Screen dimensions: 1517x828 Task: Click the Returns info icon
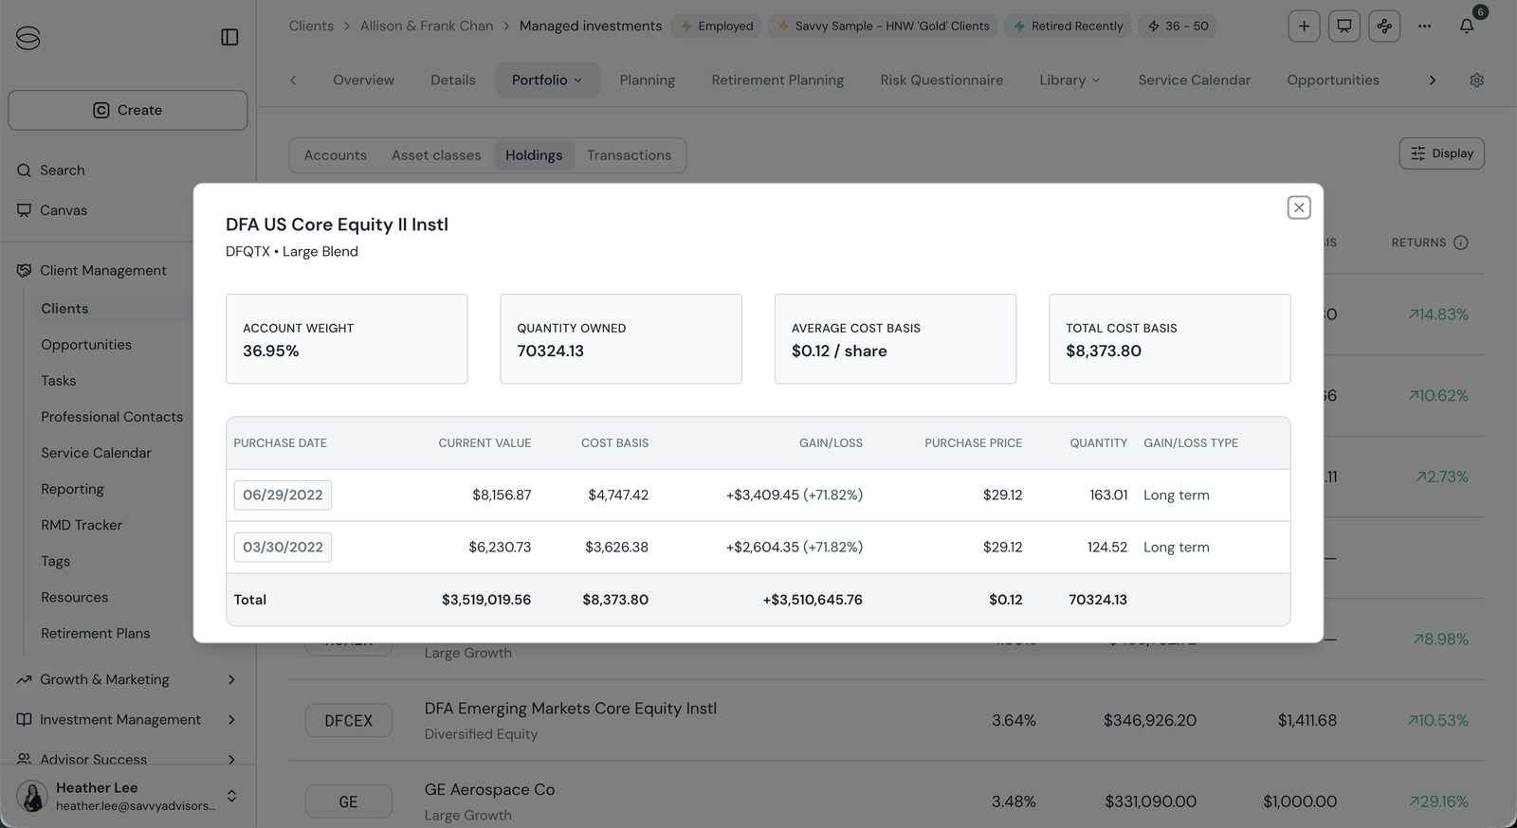point(1461,243)
